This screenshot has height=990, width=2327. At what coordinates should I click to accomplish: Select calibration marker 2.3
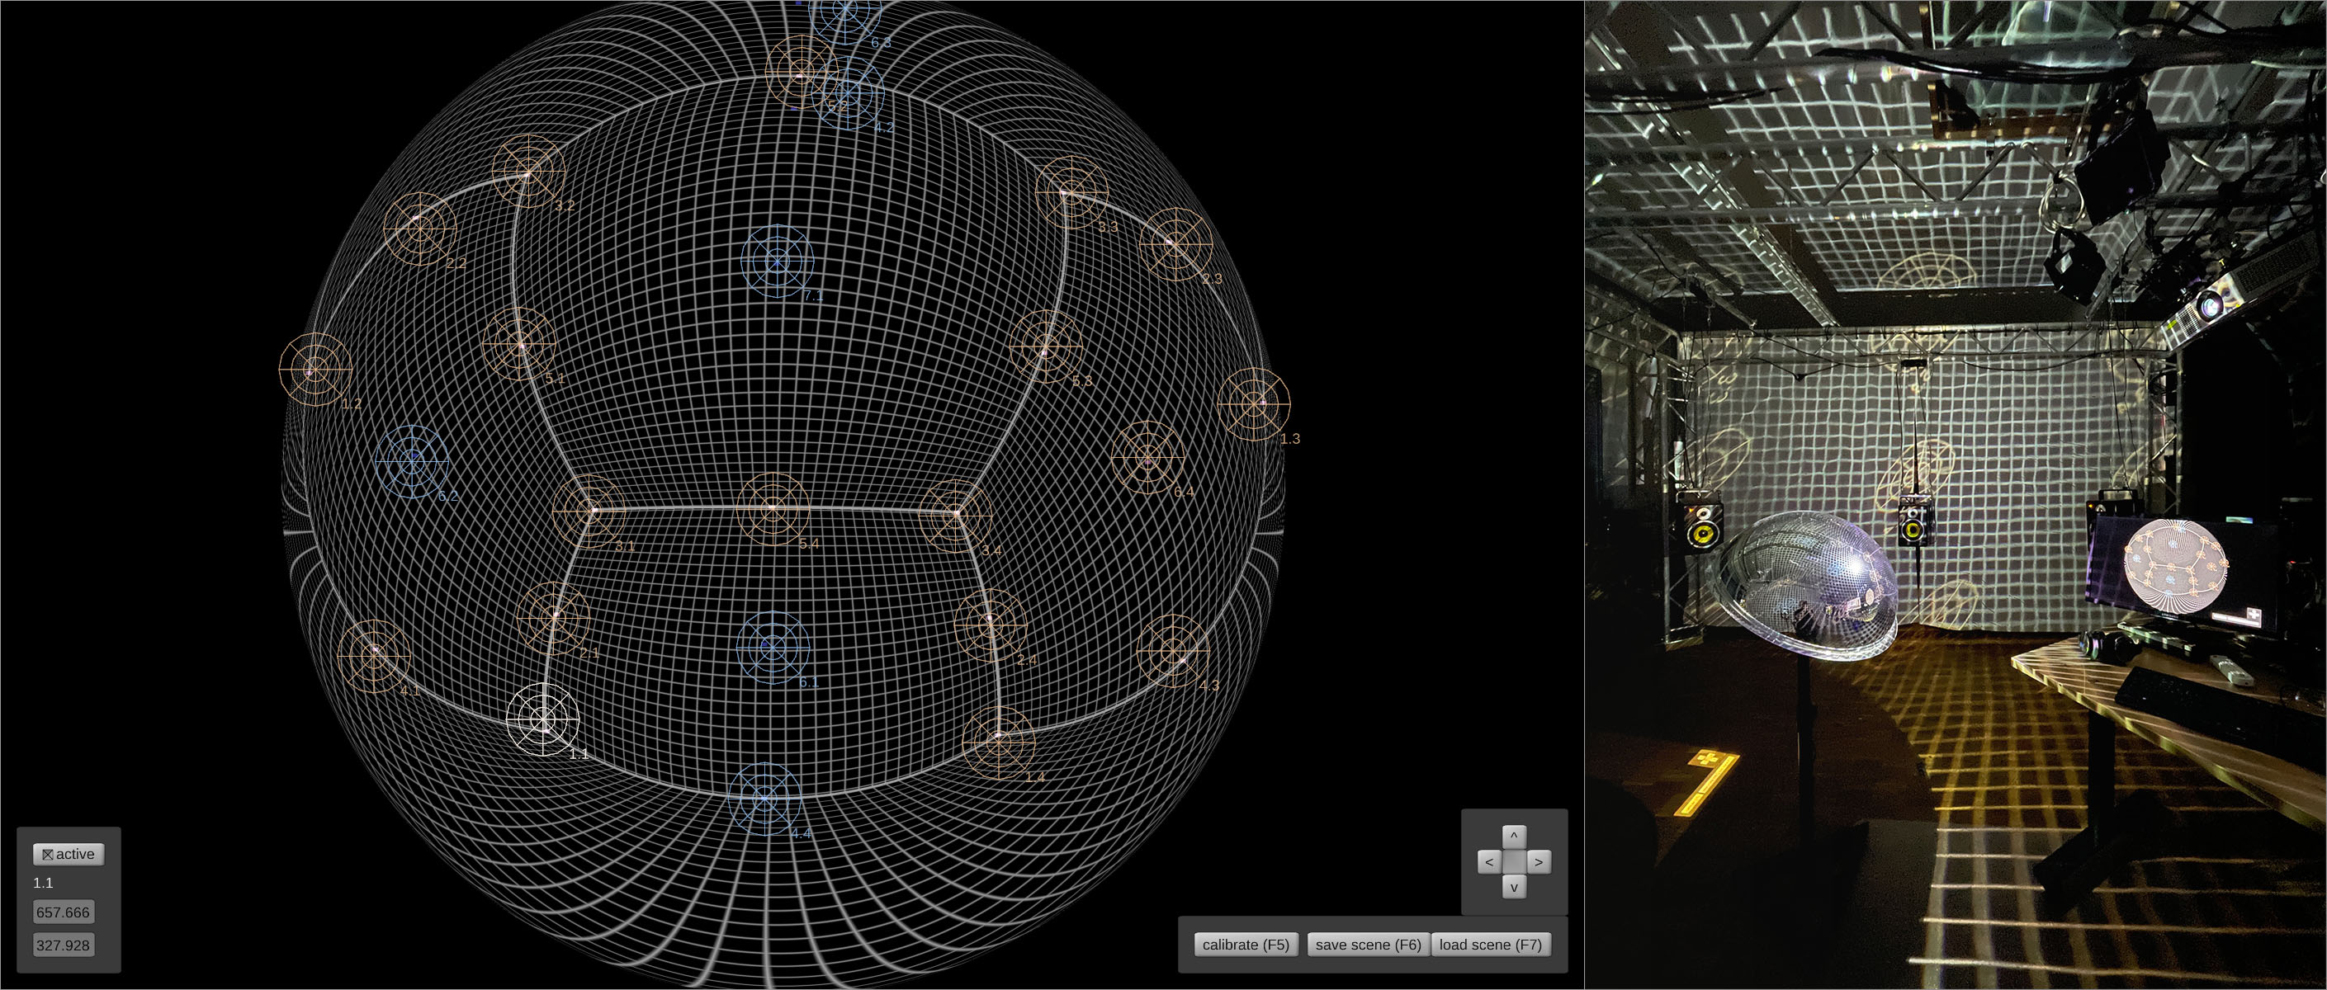tap(1175, 243)
